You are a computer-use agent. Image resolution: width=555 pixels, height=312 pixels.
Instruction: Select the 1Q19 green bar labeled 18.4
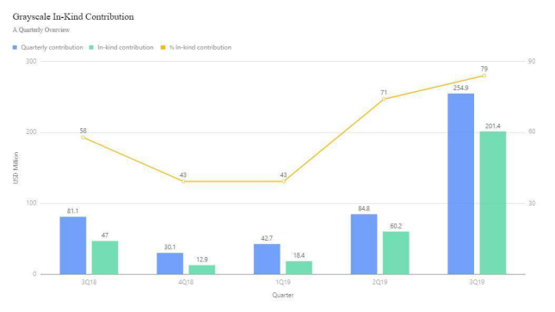(x=299, y=268)
